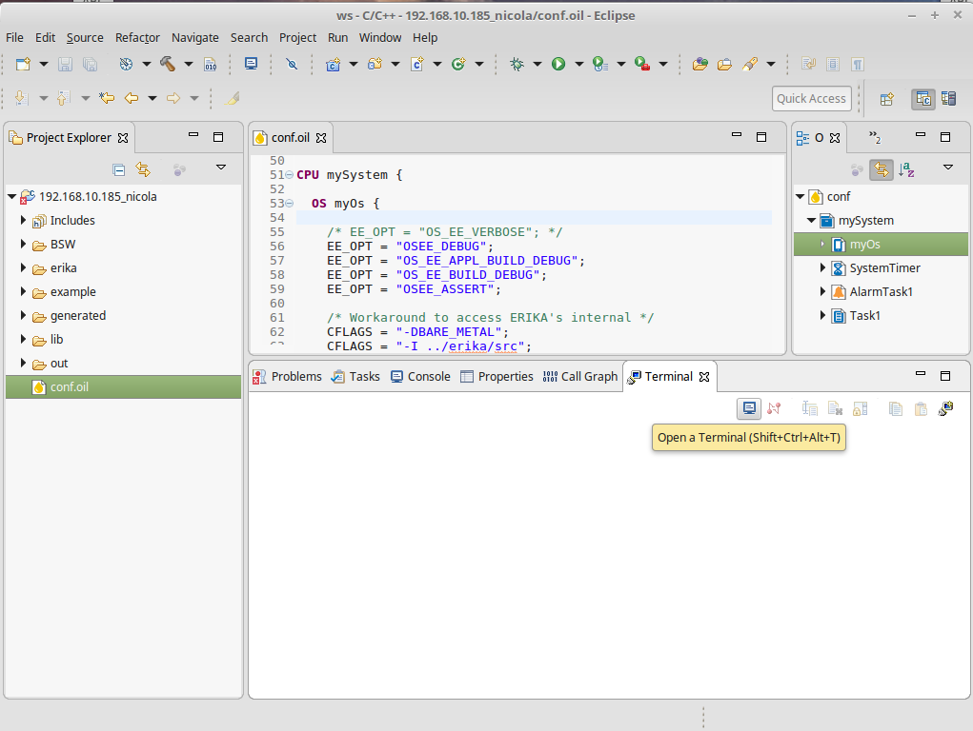
Task: Open the Run button dropdown arrow
Action: click(x=579, y=64)
